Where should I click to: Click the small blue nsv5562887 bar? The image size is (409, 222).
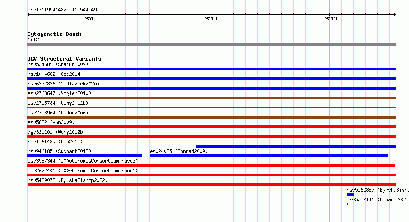coord(350,194)
